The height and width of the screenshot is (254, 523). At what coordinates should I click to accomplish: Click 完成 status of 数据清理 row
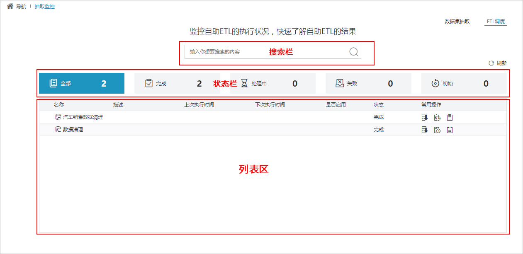click(379, 130)
